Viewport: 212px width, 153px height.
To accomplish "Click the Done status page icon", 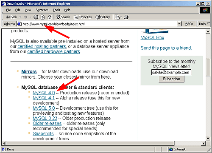I will point(4,149).
